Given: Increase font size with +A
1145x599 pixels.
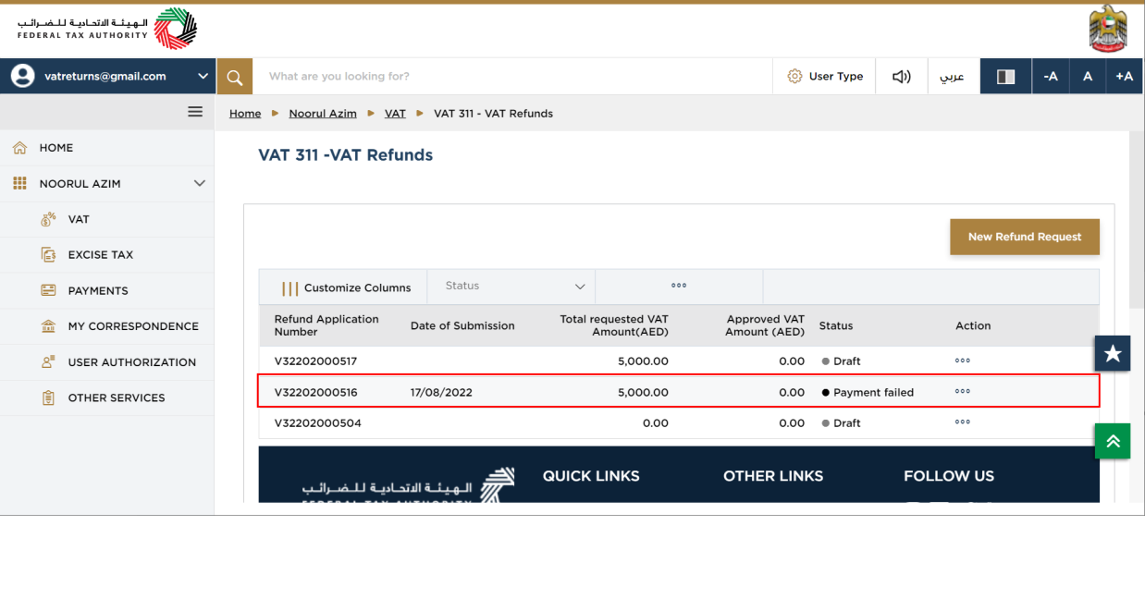Looking at the screenshot, I should point(1125,77).
